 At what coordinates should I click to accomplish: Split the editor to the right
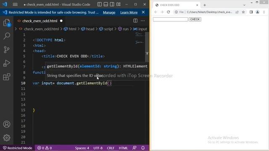(x=135, y=21)
